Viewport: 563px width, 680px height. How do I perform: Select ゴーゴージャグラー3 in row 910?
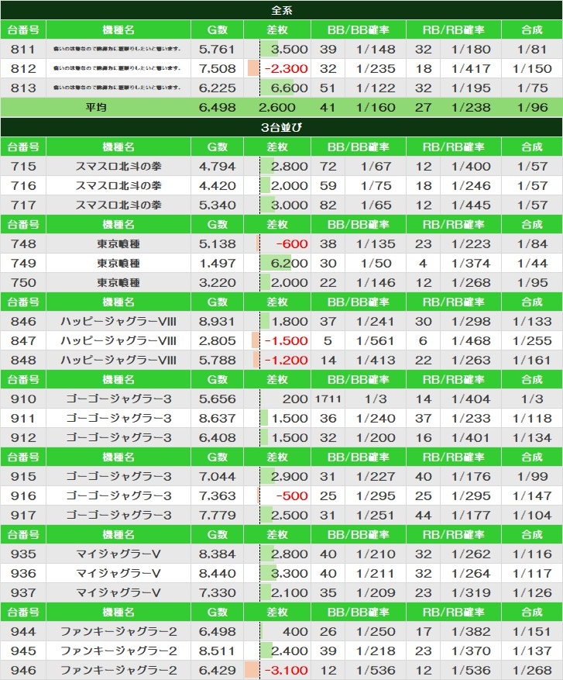tap(118, 399)
